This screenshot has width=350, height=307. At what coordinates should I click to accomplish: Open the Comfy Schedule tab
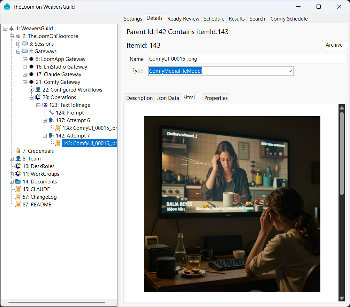[x=289, y=19]
